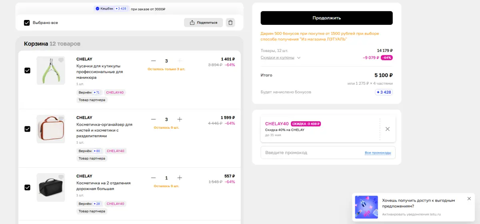Click the CHELAY brand name of the organizer item
This screenshot has height=224, width=480.
[84, 118]
